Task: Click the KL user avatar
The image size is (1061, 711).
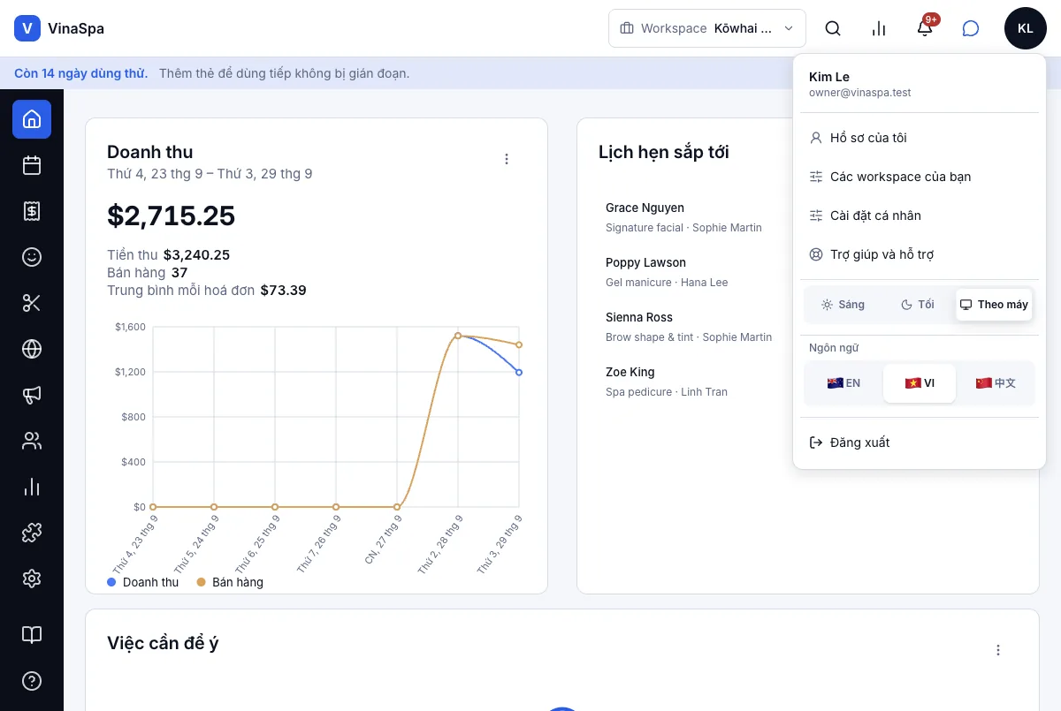Action: (x=1026, y=28)
